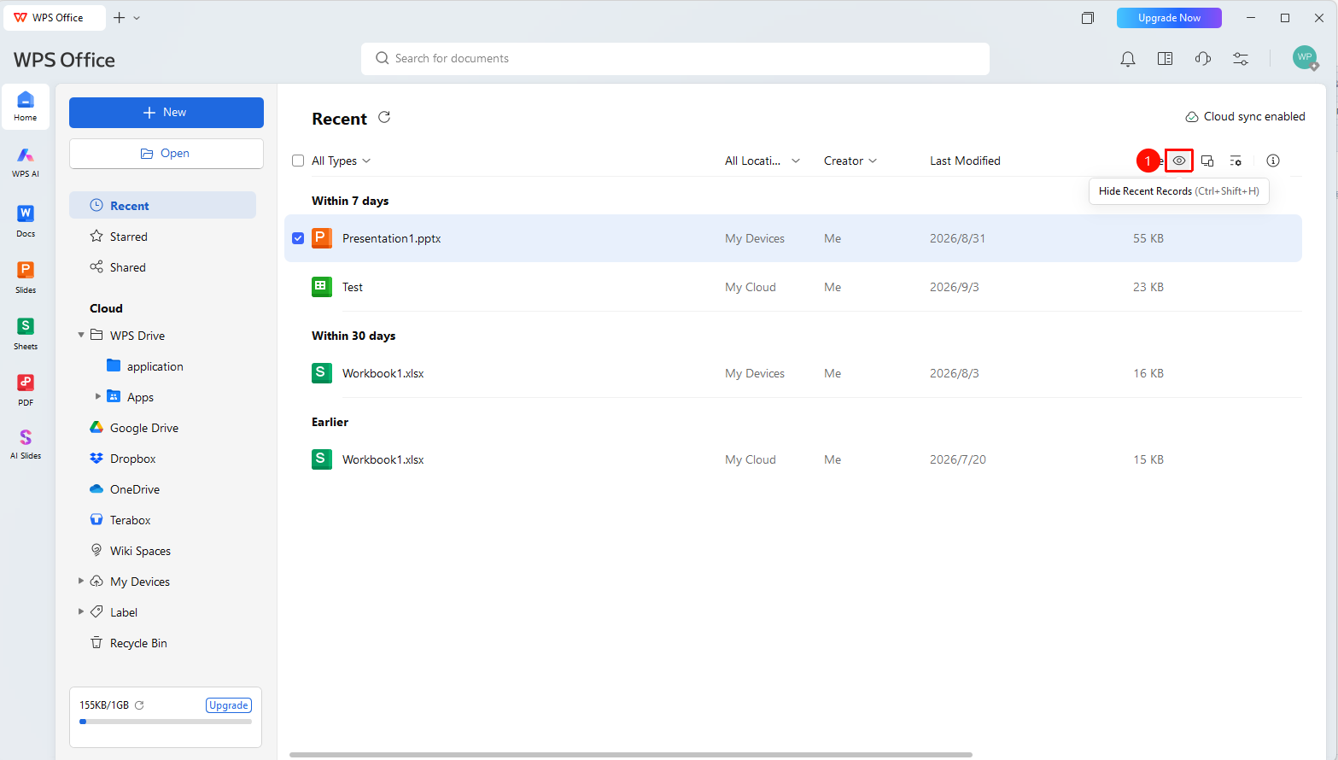Uncheck the Presentation1.pptx checkbox
This screenshot has height=760, width=1338.
pyautogui.click(x=298, y=238)
